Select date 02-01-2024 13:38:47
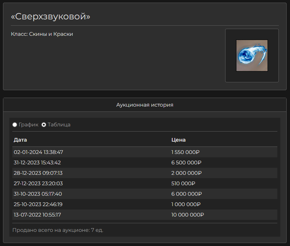Viewport: 290px width, 246px height. (x=38, y=152)
